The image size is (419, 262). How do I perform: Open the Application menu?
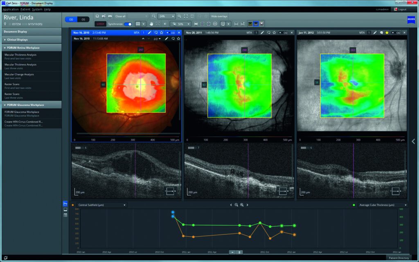click(x=11, y=9)
